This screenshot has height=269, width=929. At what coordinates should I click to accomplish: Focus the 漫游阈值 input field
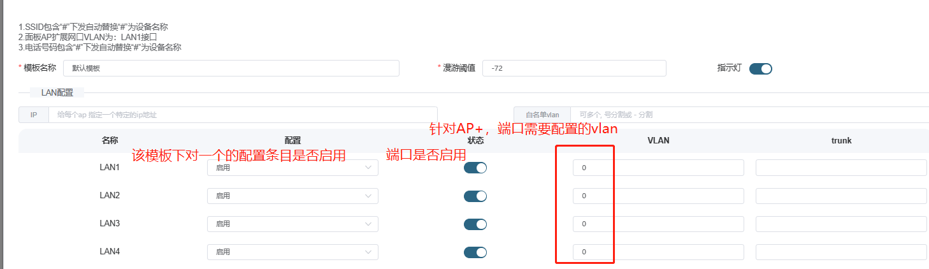(573, 68)
